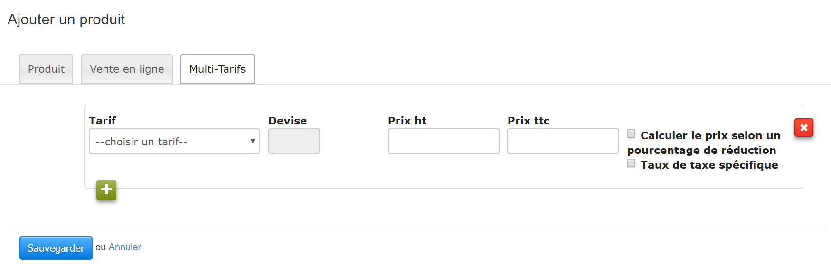Screen dimensions: 831x276
Task: Open the 'Vente en ligne' tab
Action: click(x=127, y=69)
